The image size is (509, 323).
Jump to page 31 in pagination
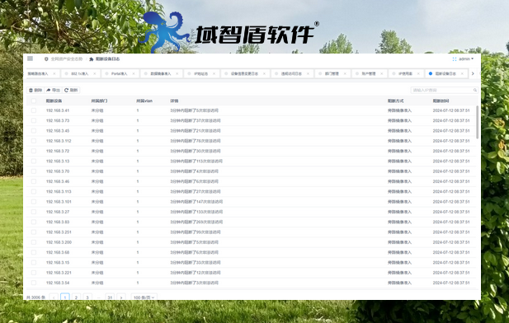pos(110,297)
